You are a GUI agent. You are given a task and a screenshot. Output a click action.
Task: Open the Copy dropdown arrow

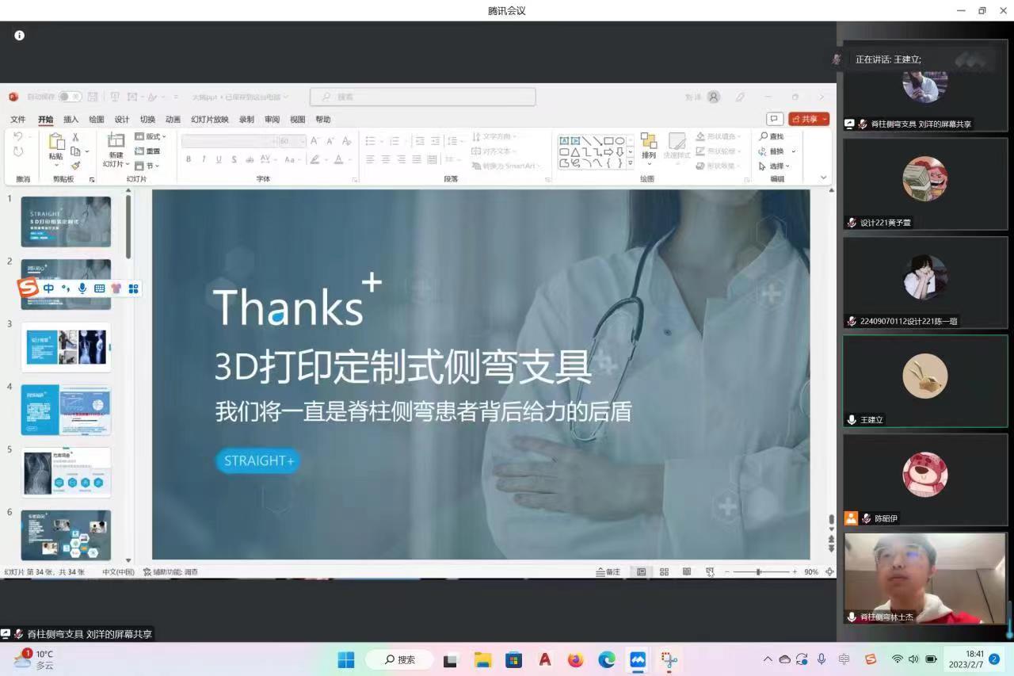(86, 151)
